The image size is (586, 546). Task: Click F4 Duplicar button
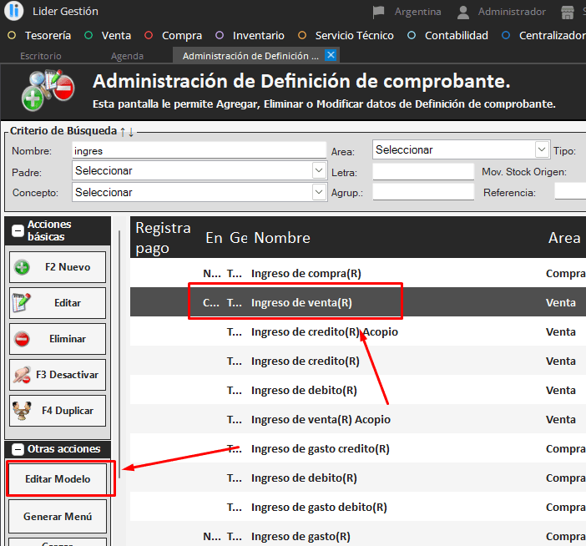58,411
